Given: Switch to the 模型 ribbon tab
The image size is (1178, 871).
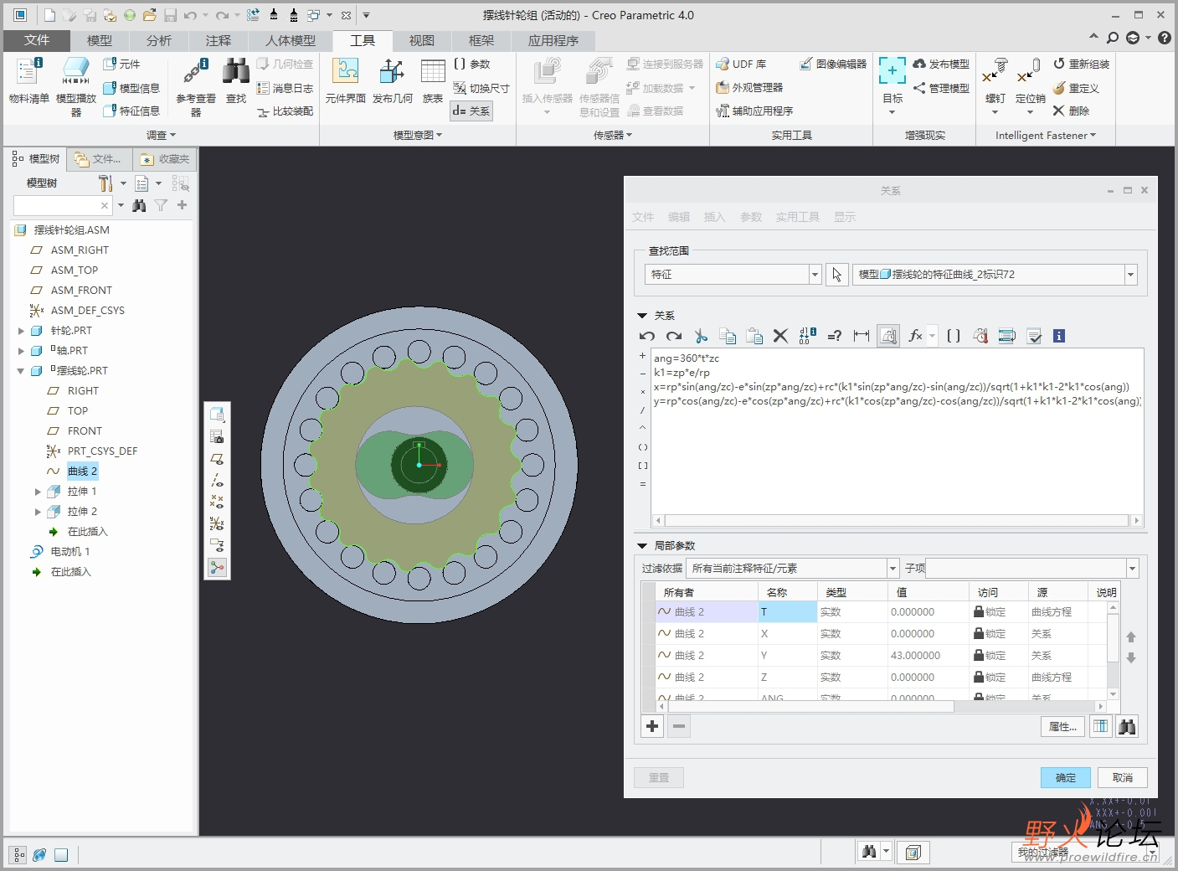Looking at the screenshot, I should pos(99,40).
